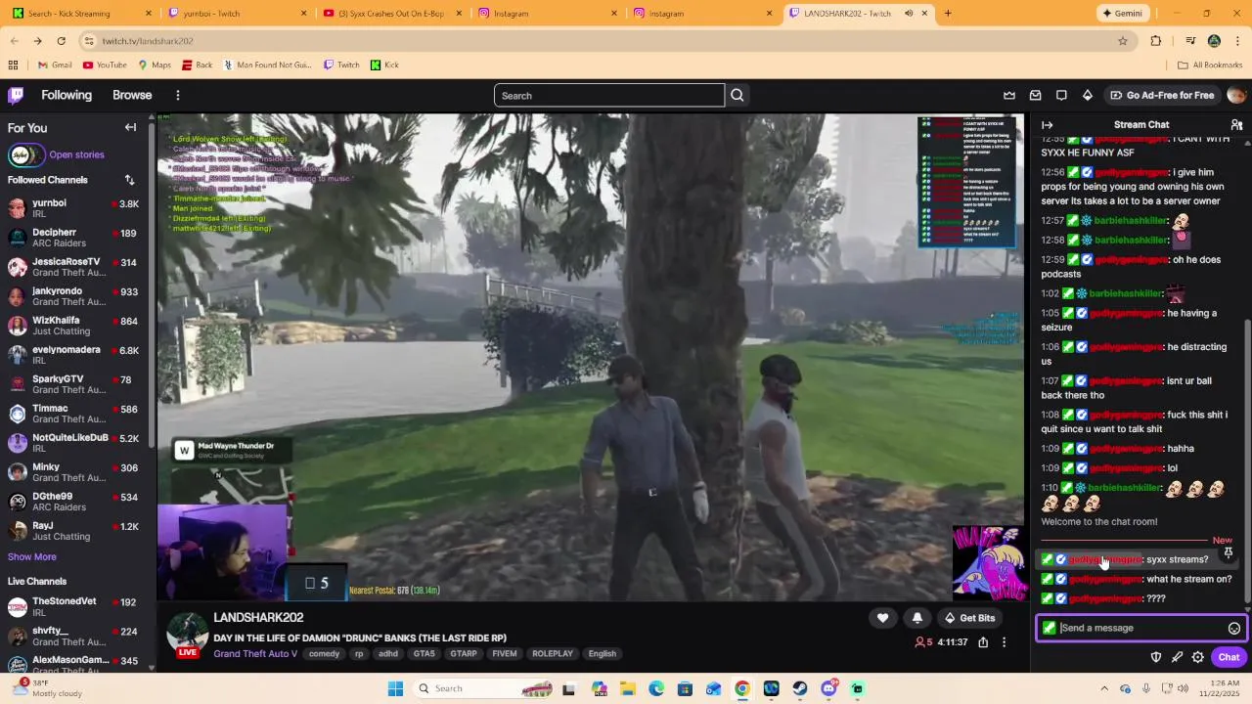Viewport: 1252px width, 704px height.
Task: Switch to yurnboi Twitch tab
Action: coord(235,14)
